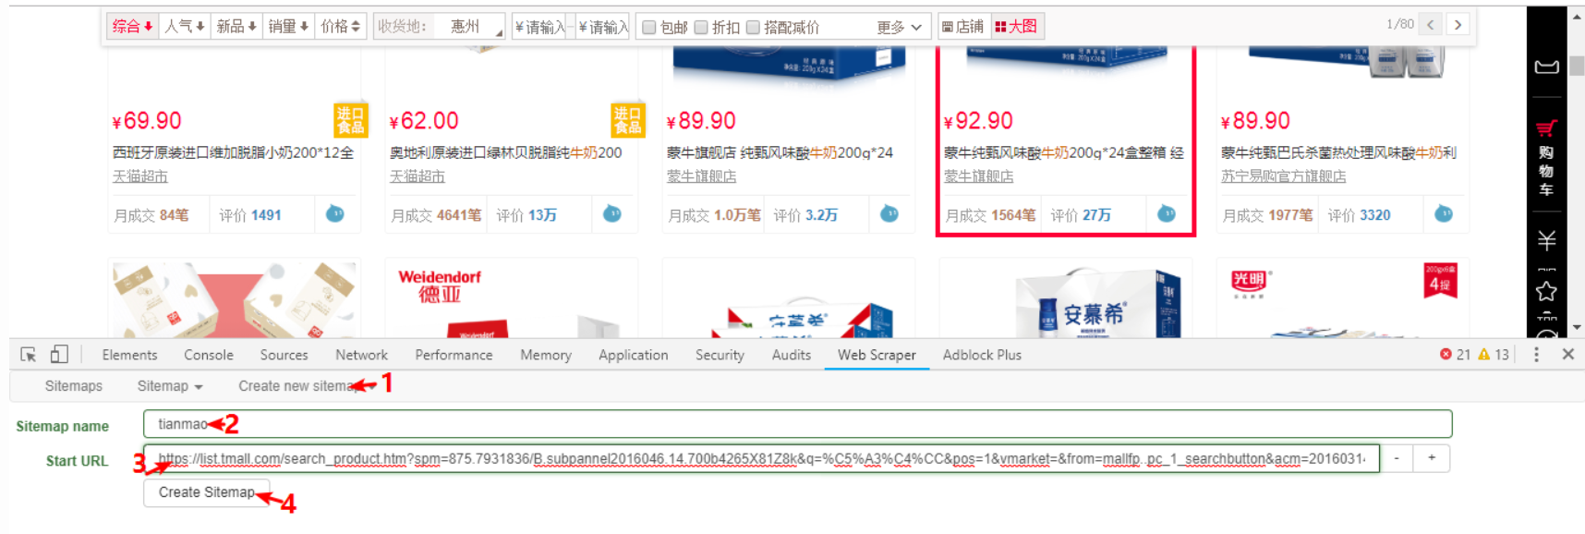
Task: Open the Elements tab
Action: coord(129,355)
